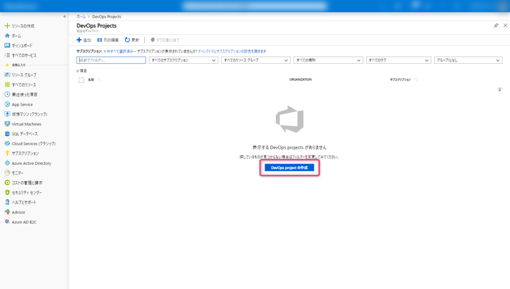Open the all locations dropdown
Screen dimensions: 510x289
[x=328, y=60]
